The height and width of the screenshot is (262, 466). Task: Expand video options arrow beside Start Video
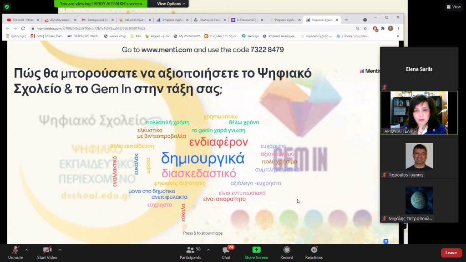60,250
